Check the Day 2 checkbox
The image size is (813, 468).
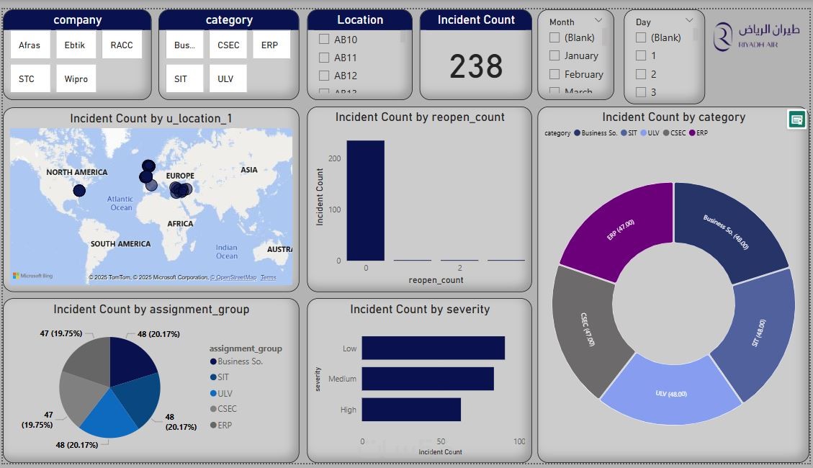coord(641,74)
